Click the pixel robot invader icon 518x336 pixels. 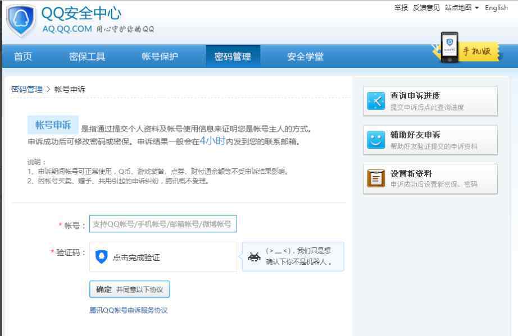click(x=254, y=257)
